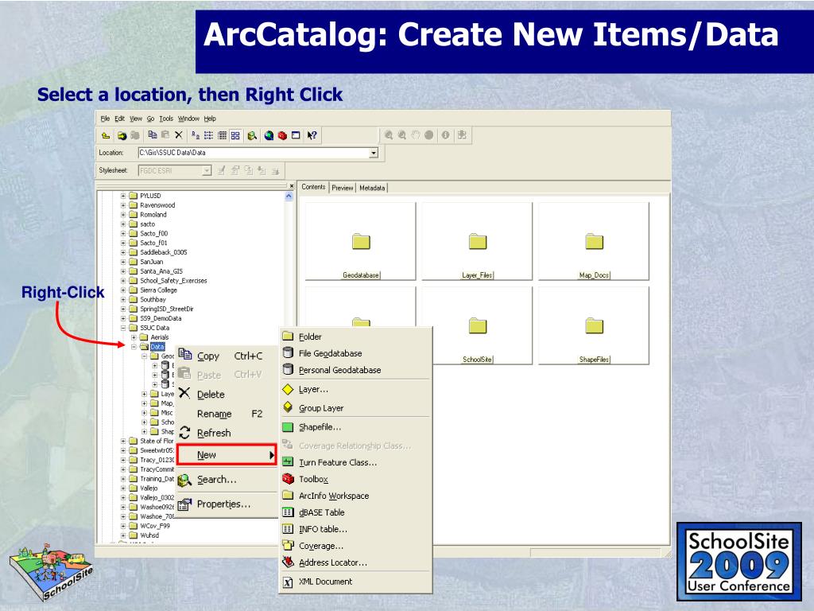Expand the Wuhsd folder tree node
Image resolution: width=814 pixels, height=611 pixels.
point(123,535)
